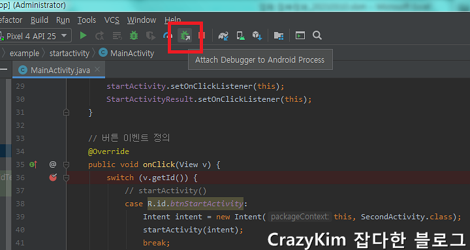470x250 pixels.
Task: Sync Project with Gradle Files icon
Action: coord(223,36)
